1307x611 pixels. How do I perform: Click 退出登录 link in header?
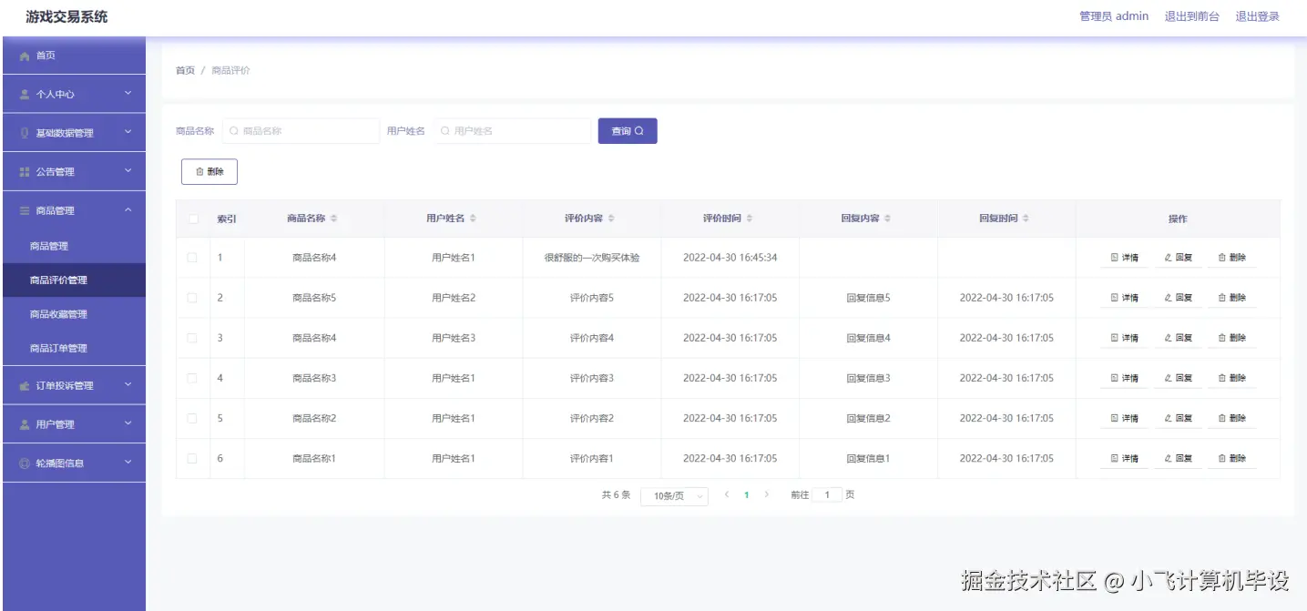pyautogui.click(x=1257, y=16)
